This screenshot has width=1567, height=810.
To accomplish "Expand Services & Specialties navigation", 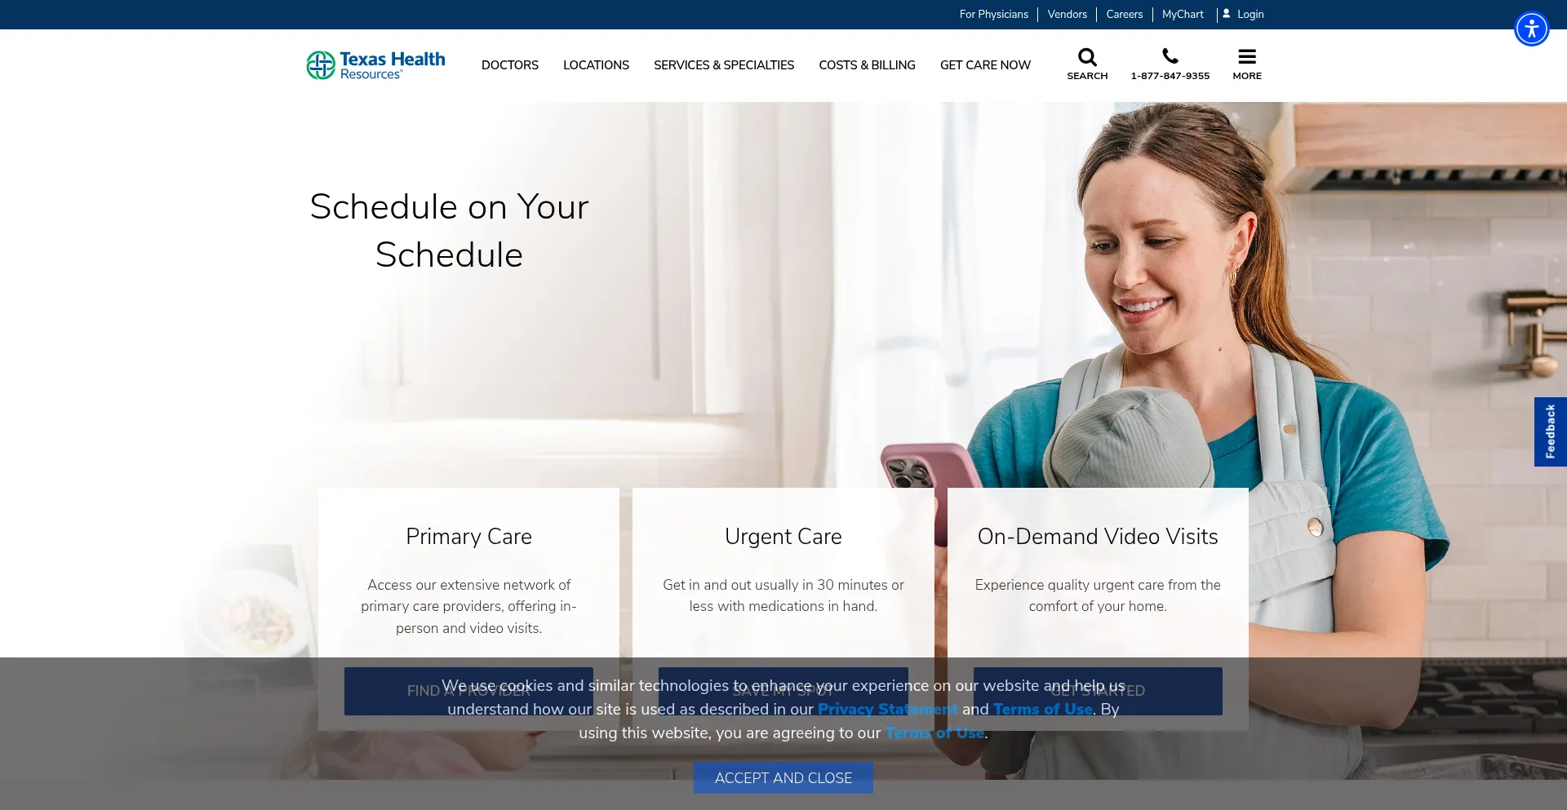I will tap(723, 65).
